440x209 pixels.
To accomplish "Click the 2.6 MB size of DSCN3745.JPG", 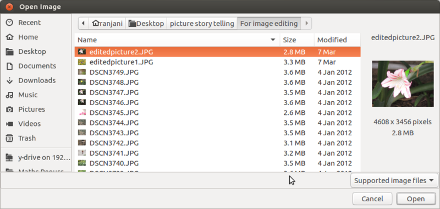I will pos(294,113).
